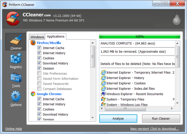Select the Firefox/Mozilla group heading
The height and width of the screenshot is (134, 187).
click(x=49, y=43)
